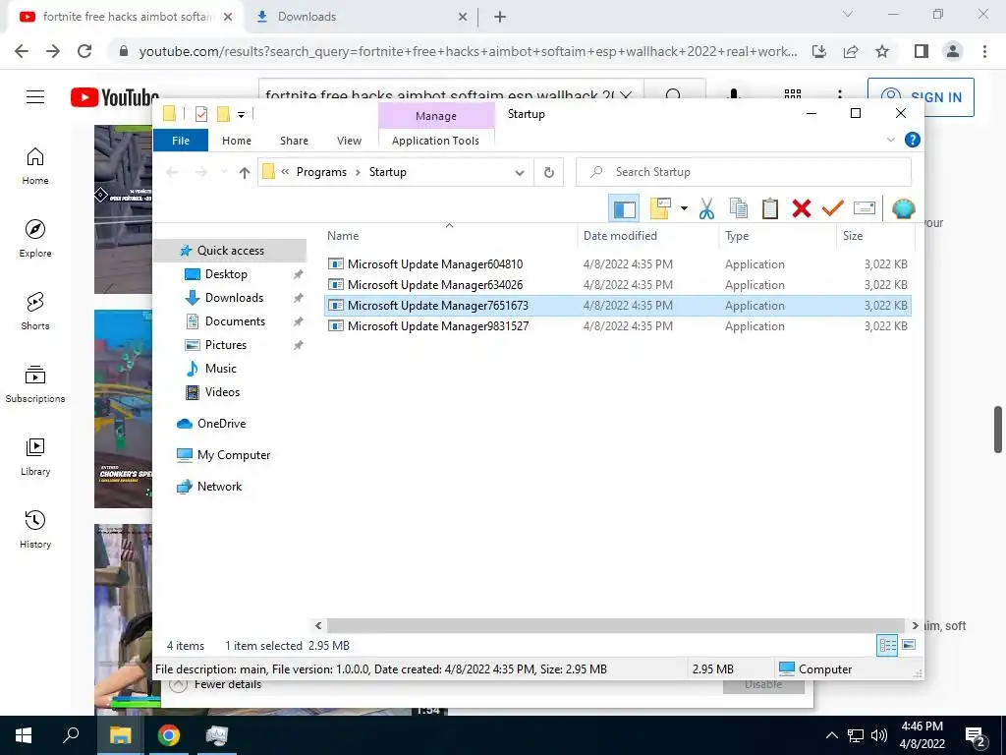
Task: Open YouTube History sidebar icon
Action: pyautogui.click(x=35, y=529)
